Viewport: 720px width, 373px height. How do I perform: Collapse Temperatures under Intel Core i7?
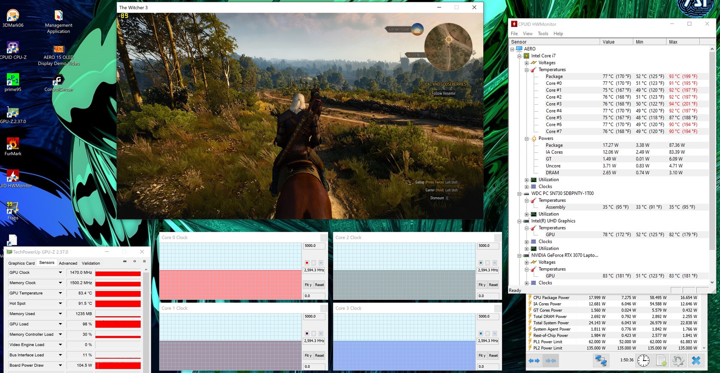[x=526, y=70]
